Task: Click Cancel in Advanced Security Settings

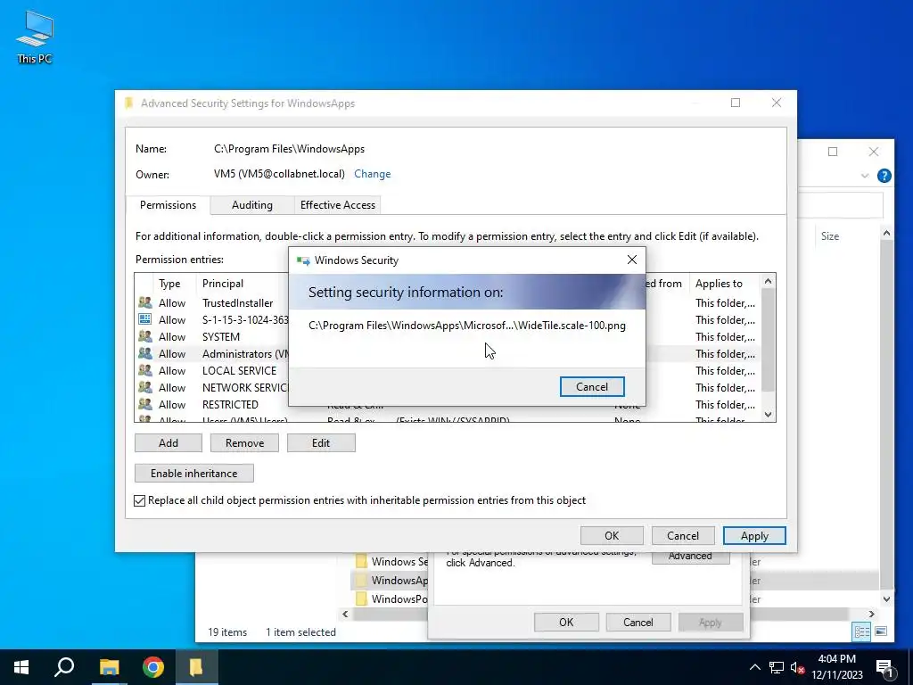Action: (x=682, y=535)
